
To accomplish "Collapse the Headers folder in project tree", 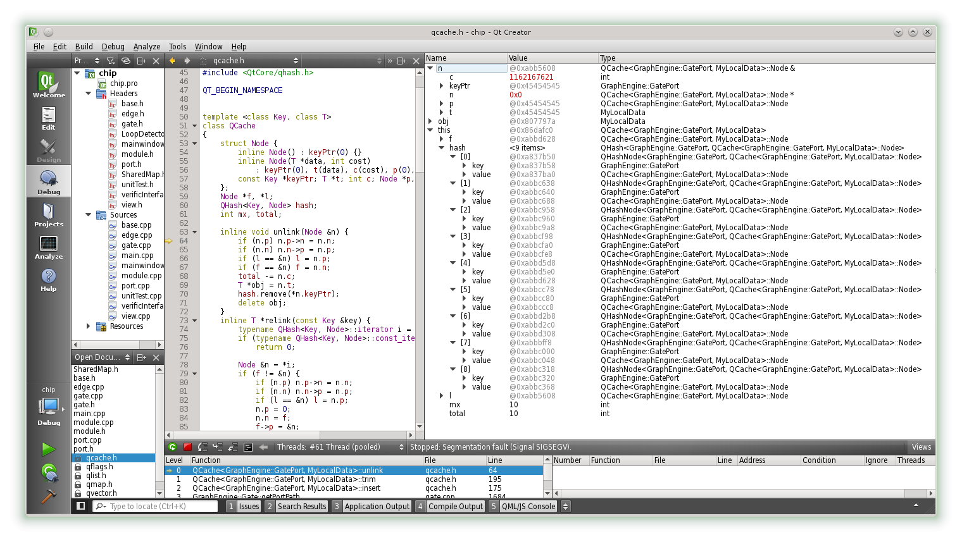I will tap(89, 94).
